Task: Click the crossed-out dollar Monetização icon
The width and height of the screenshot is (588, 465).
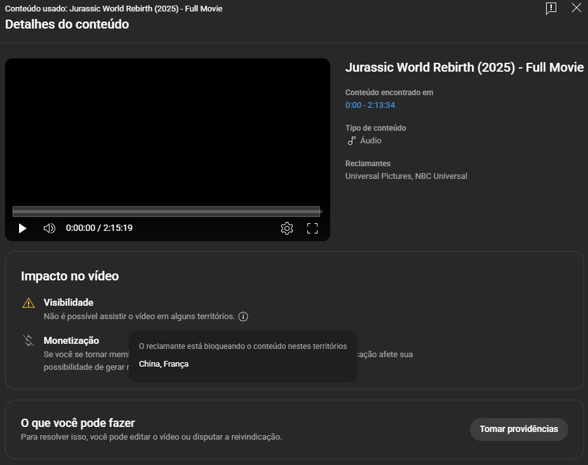Action: 29,341
